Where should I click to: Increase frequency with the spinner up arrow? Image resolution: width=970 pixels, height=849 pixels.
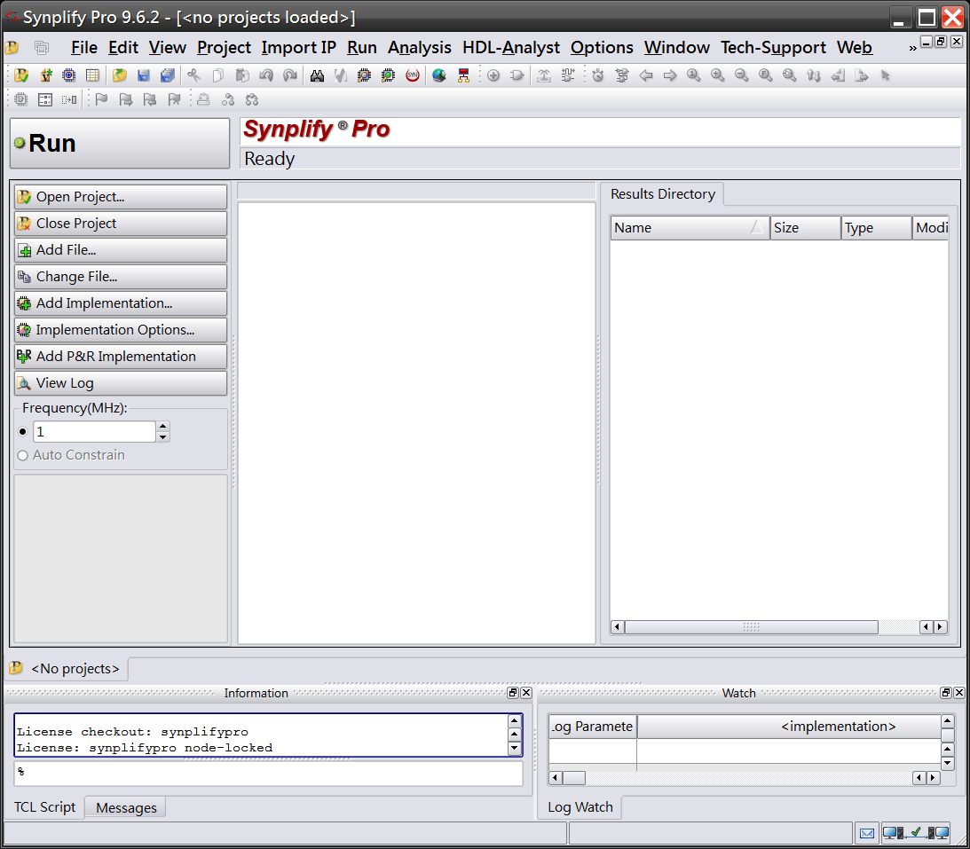coord(162,427)
